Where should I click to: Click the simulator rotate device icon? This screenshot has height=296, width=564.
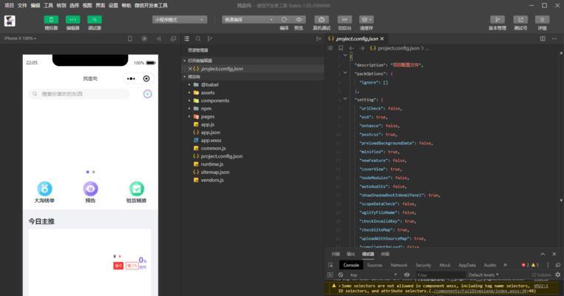[x=130, y=38]
